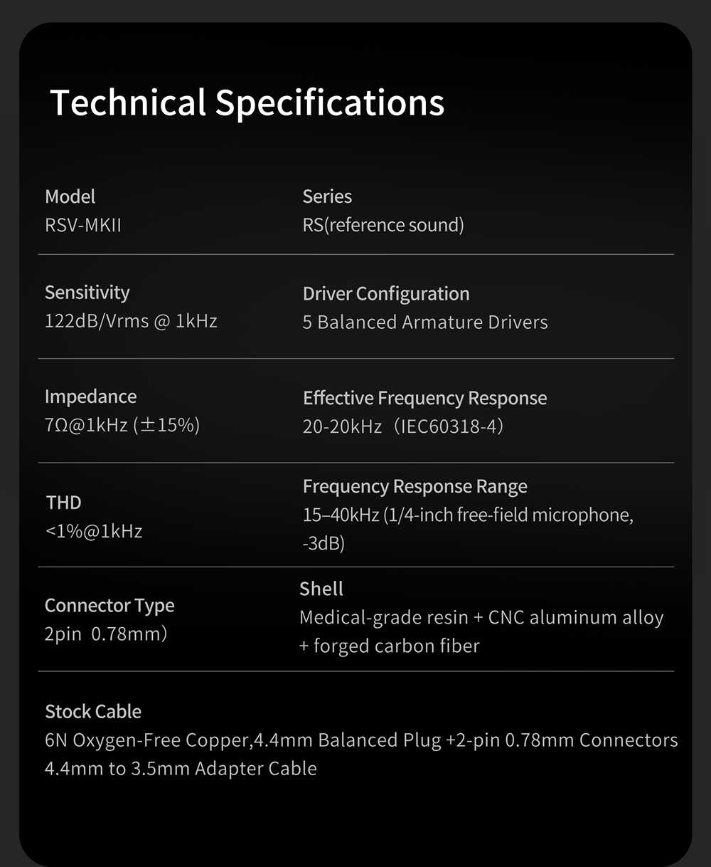The width and height of the screenshot is (711, 867).
Task: Click the Stock Cable label
Action: [x=93, y=712]
